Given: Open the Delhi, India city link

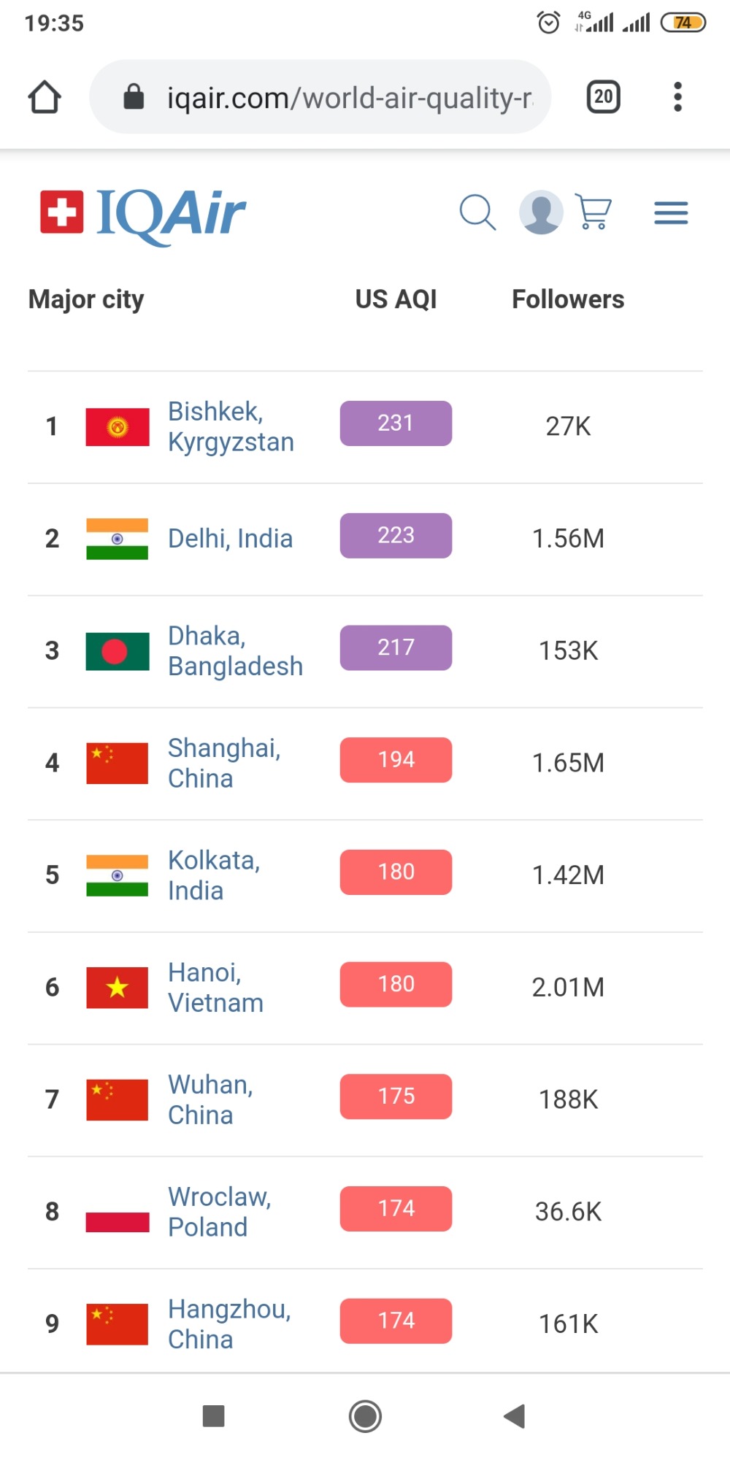Looking at the screenshot, I should pos(230,539).
